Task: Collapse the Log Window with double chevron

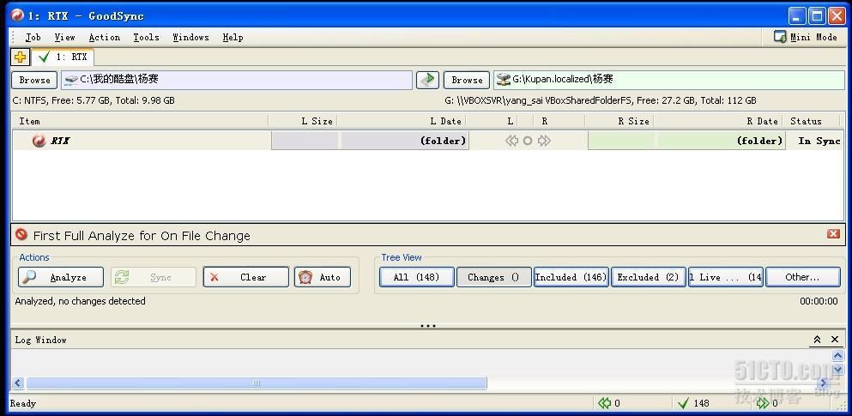Action: coord(817,340)
